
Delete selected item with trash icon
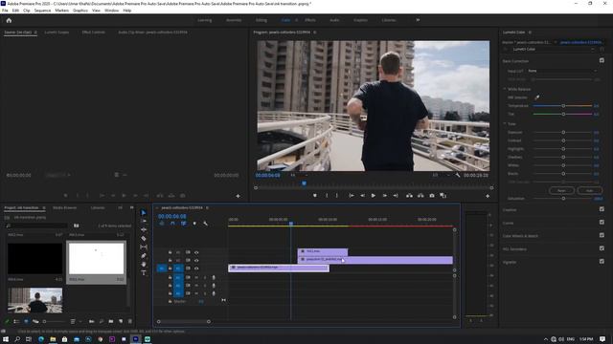(x=130, y=321)
